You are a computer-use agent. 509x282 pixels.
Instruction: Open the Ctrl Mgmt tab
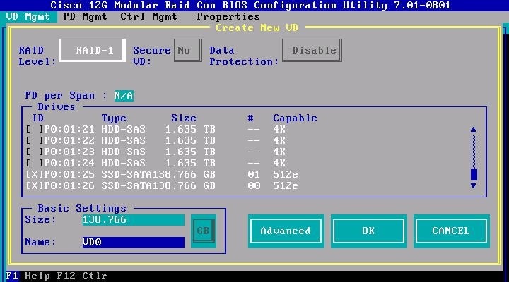click(148, 17)
